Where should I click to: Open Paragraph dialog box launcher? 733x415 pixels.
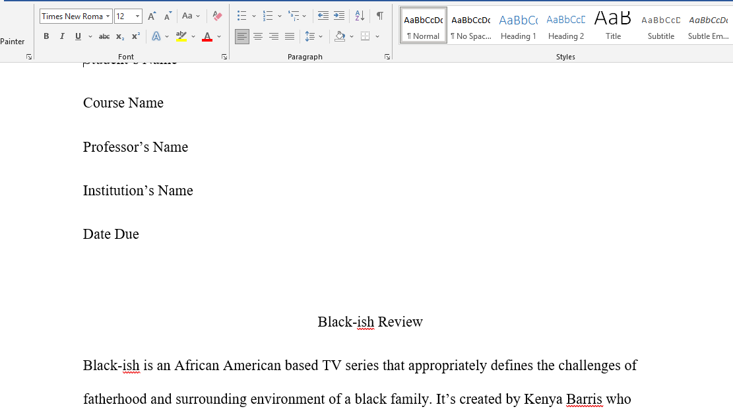point(387,57)
